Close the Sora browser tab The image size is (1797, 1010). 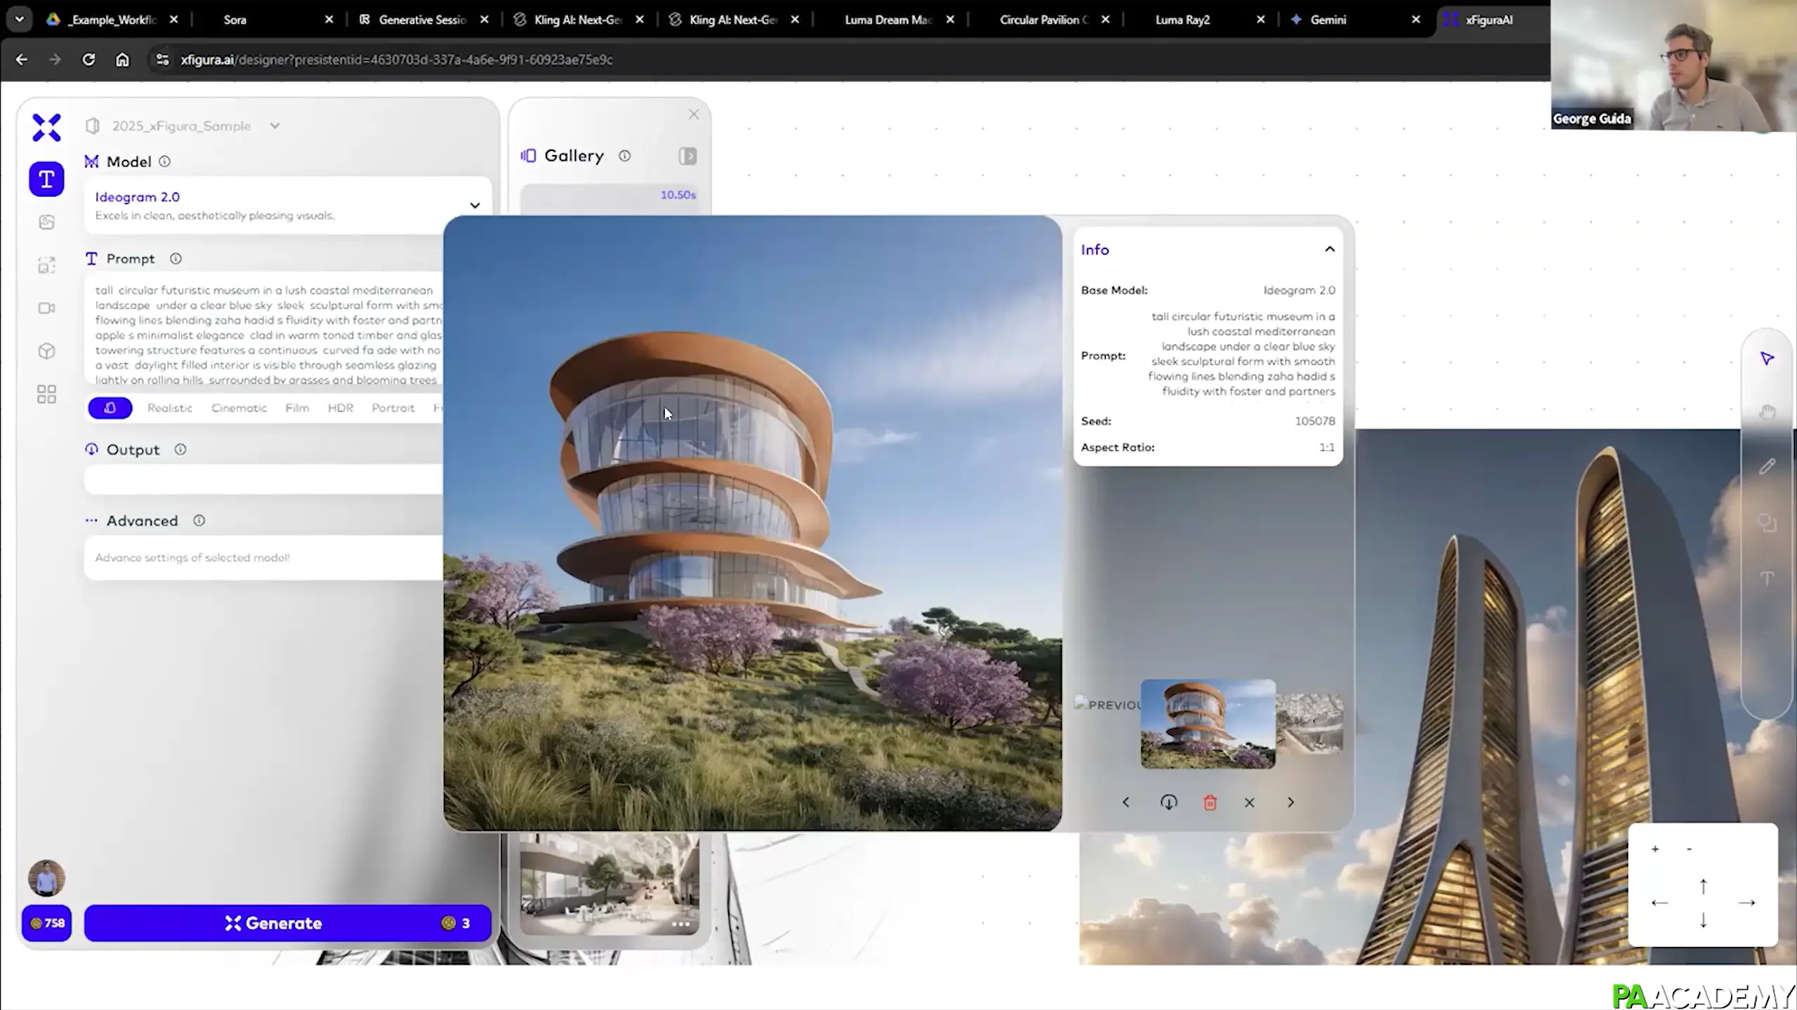329,20
